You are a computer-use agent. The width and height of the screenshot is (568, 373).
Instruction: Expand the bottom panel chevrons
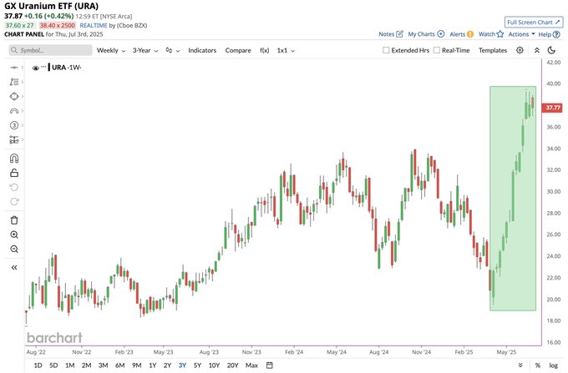(520, 365)
